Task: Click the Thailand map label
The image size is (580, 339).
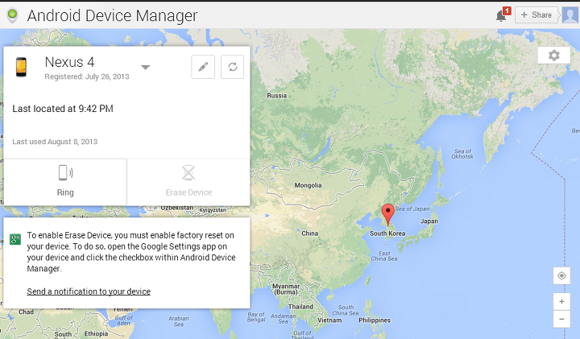Action: pos(300,307)
